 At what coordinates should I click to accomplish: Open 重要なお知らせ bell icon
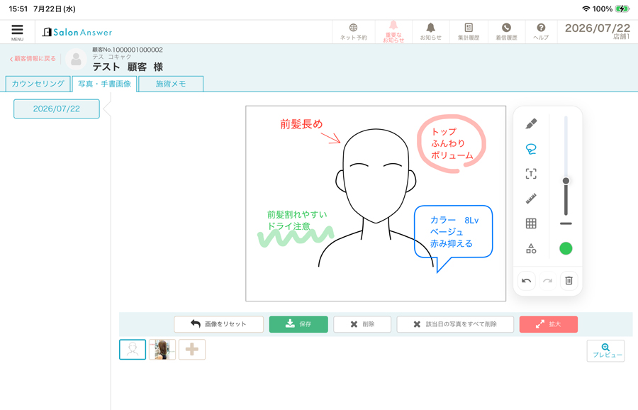point(393,32)
